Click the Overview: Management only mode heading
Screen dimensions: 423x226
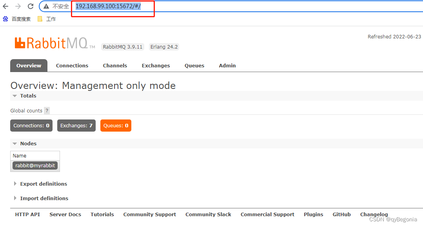pos(93,85)
